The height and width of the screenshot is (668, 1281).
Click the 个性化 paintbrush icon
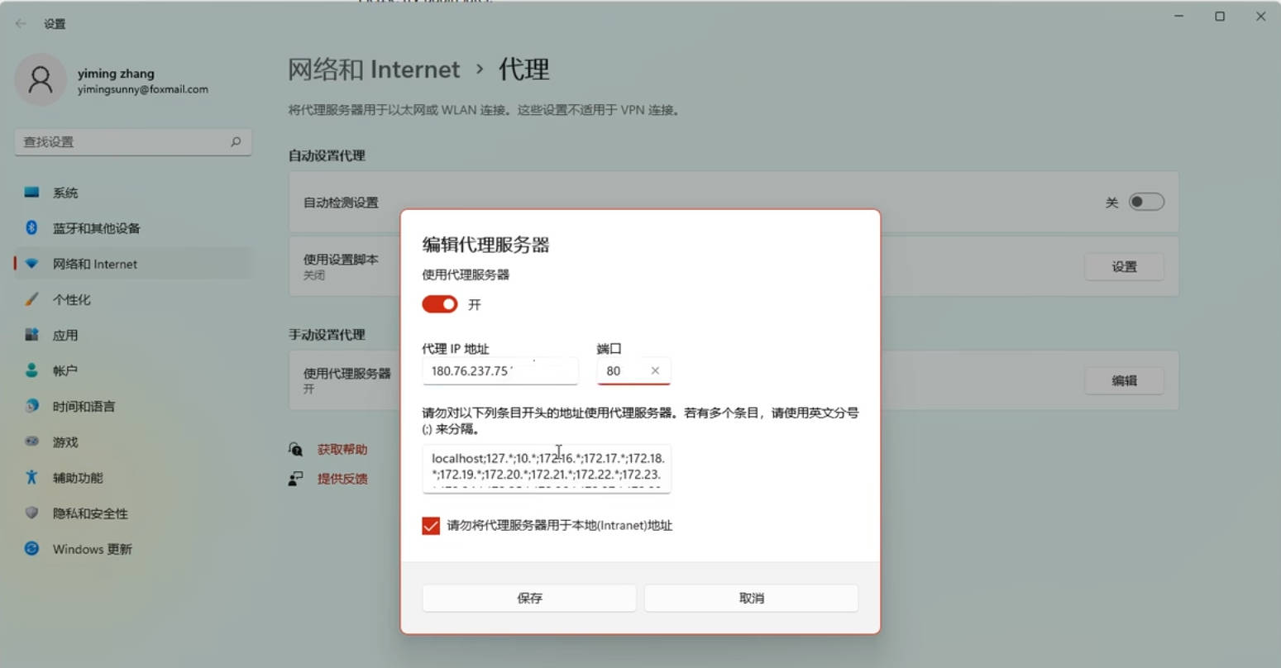[31, 299]
